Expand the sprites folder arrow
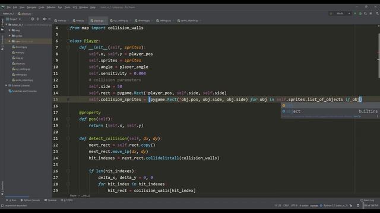This screenshot has height=213, width=380. point(9,35)
